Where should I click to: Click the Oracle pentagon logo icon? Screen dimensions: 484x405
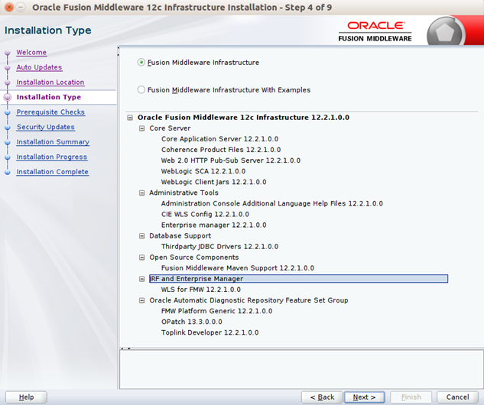click(x=446, y=32)
